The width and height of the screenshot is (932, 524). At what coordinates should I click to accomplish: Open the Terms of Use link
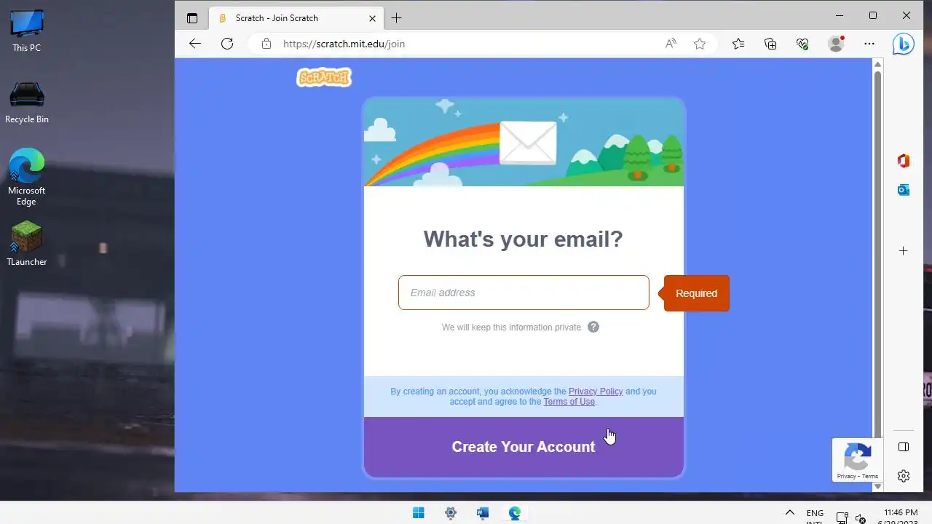pyautogui.click(x=569, y=402)
